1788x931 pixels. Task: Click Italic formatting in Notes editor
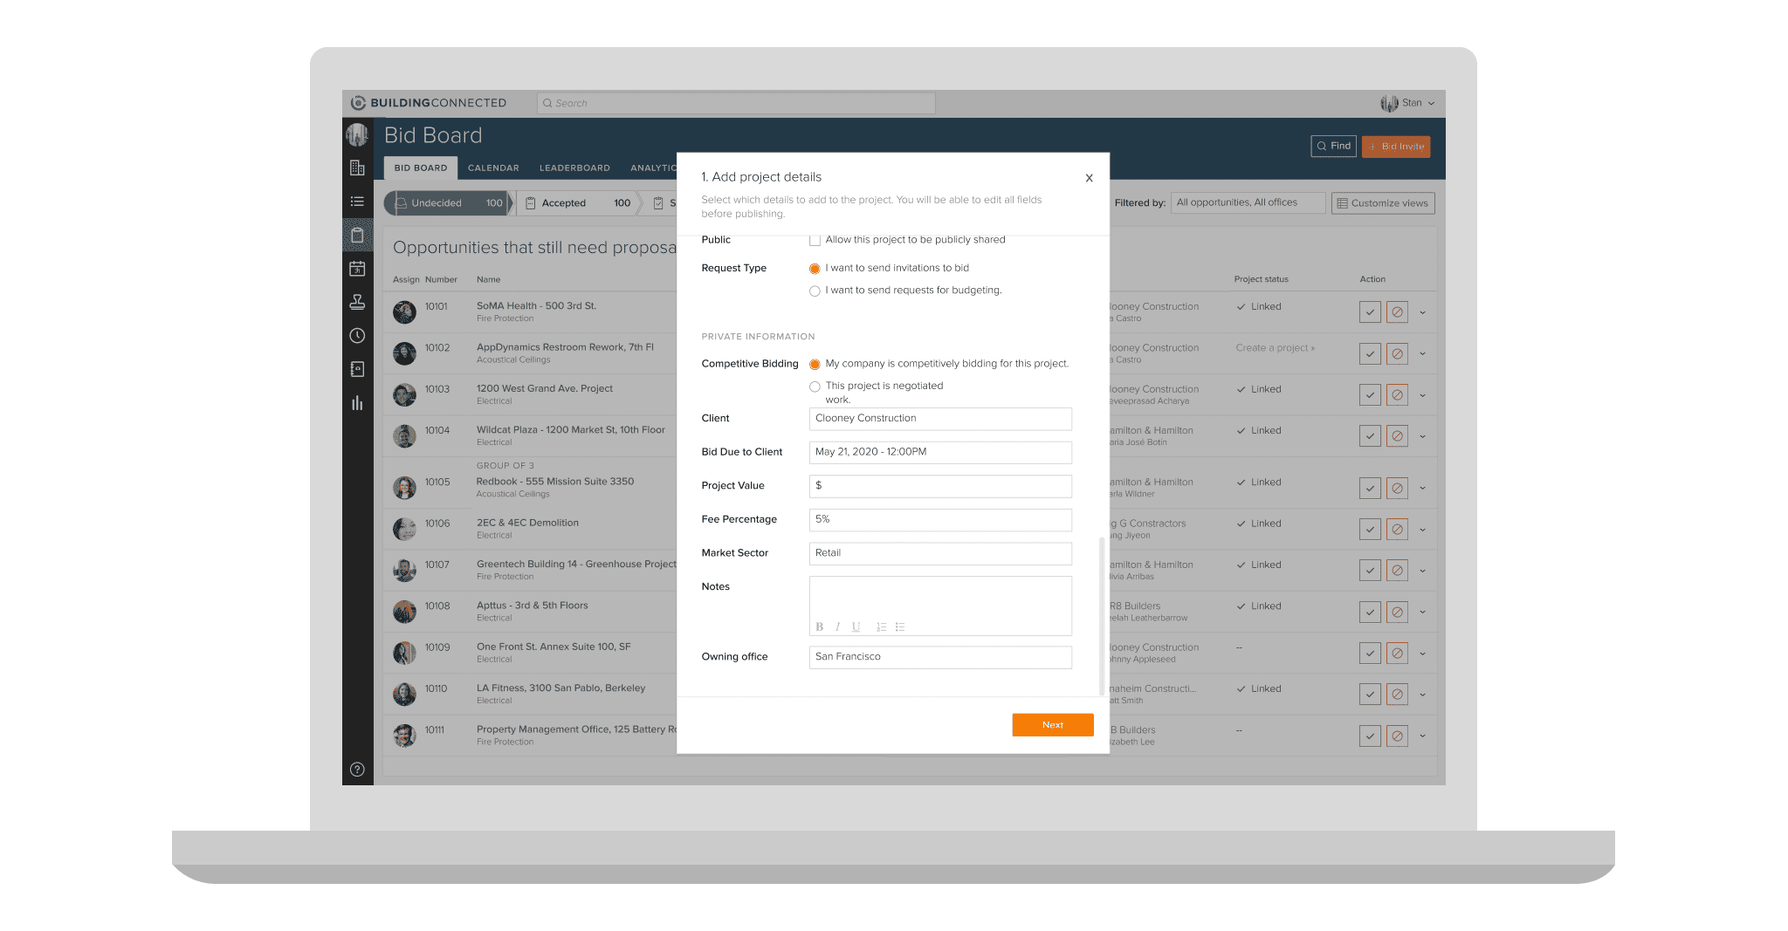click(x=837, y=626)
